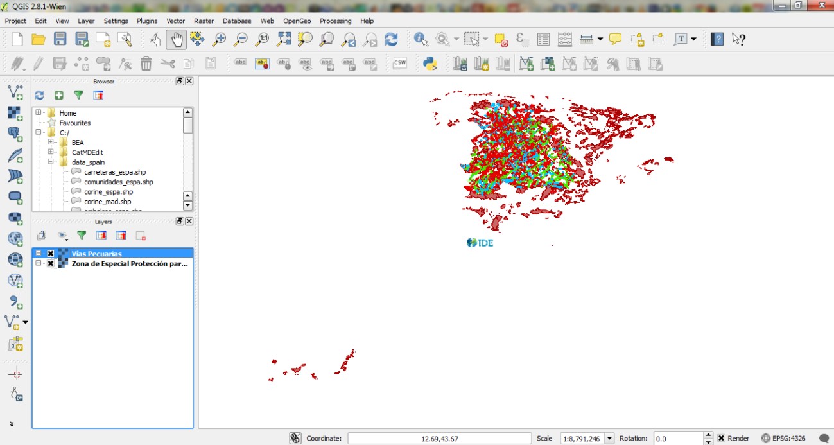Expand the BEA folder
The image size is (834, 445).
click(x=51, y=143)
